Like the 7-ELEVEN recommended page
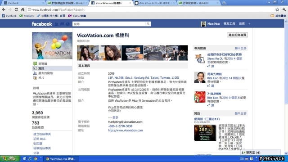This screenshot has width=288, height=162. [211, 105]
